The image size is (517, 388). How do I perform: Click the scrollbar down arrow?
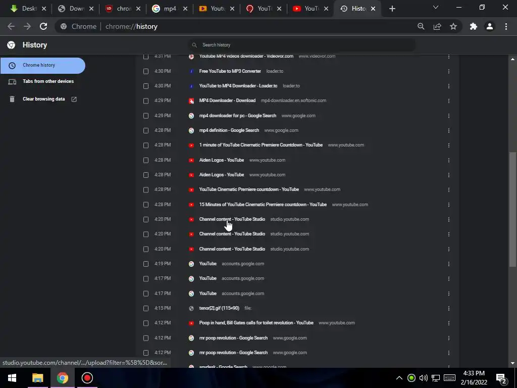pyautogui.click(x=512, y=363)
